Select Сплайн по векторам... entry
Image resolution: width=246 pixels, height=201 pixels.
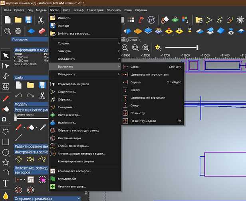coord(85,146)
